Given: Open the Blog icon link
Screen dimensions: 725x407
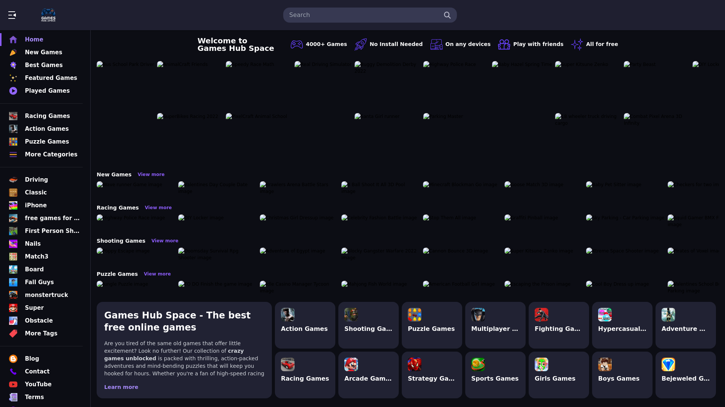Looking at the screenshot, I should [x=13, y=359].
